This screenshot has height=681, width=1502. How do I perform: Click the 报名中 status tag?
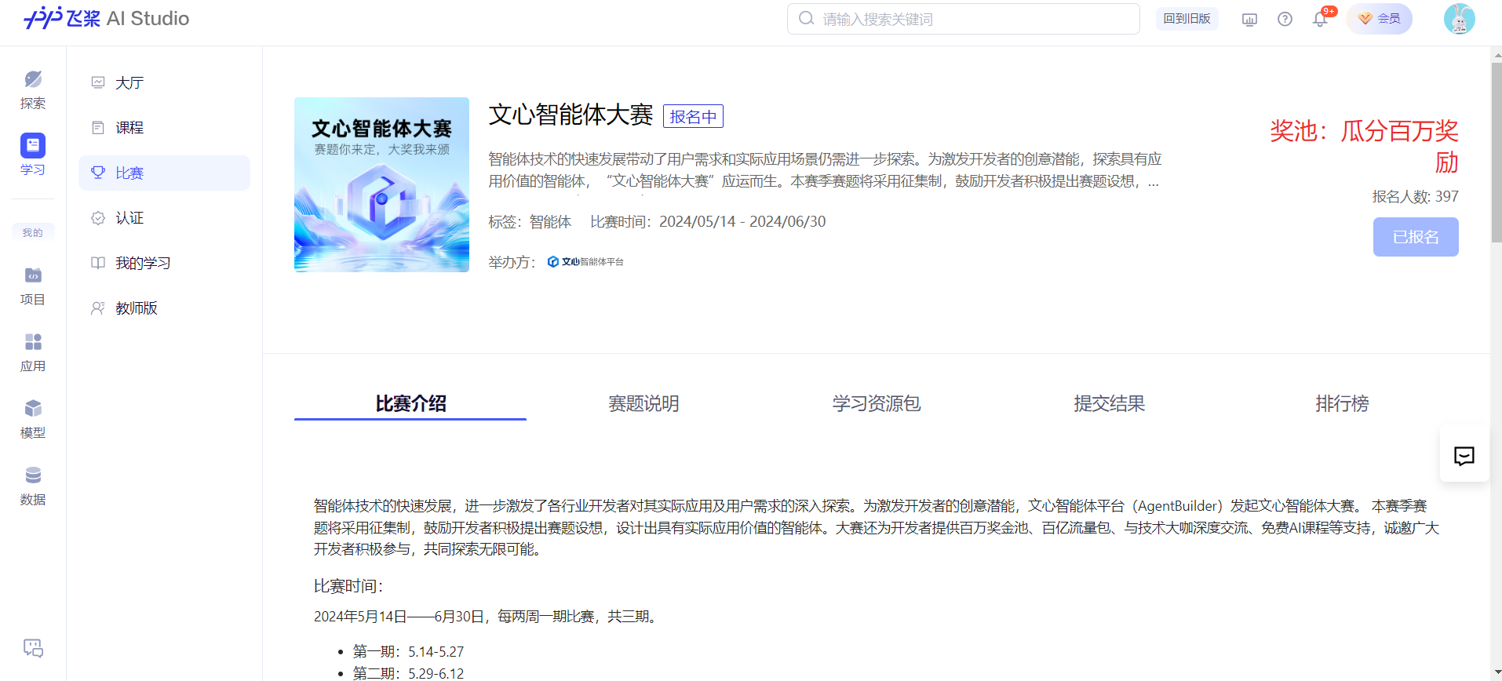pyautogui.click(x=693, y=116)
